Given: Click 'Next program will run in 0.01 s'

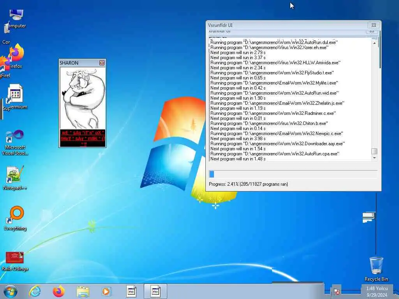Looking at the screenshot, I should [x=238, y=118].
